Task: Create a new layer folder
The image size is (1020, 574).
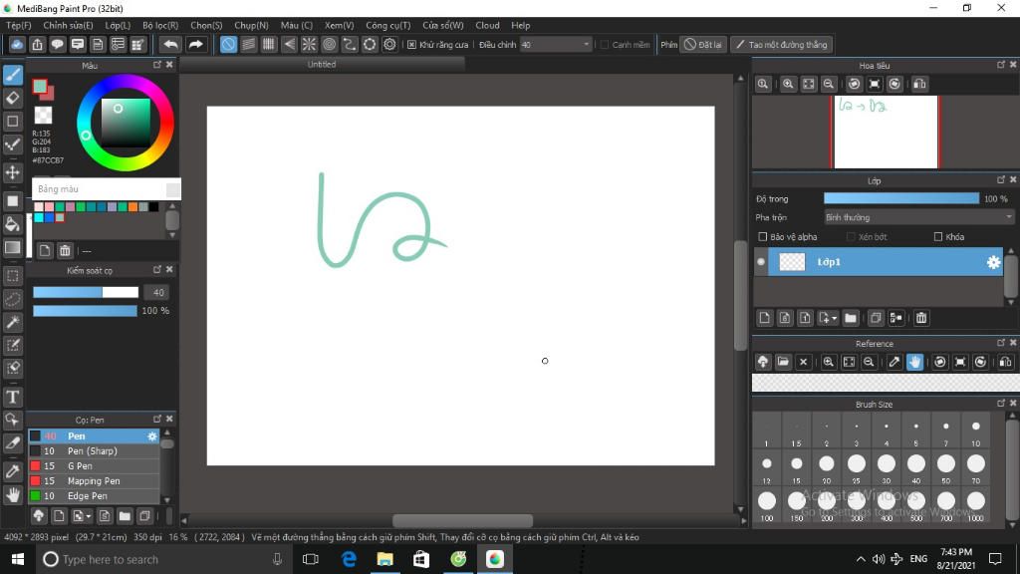Action: coord(851,318)
